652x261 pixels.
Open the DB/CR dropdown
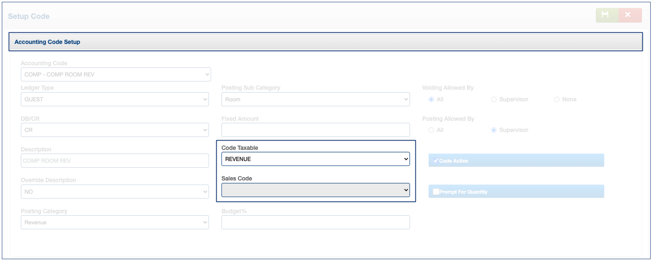point(115,130)
